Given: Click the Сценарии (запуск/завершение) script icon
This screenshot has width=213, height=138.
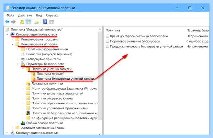Looking at the screenshot, I should [x=23, y=54].
